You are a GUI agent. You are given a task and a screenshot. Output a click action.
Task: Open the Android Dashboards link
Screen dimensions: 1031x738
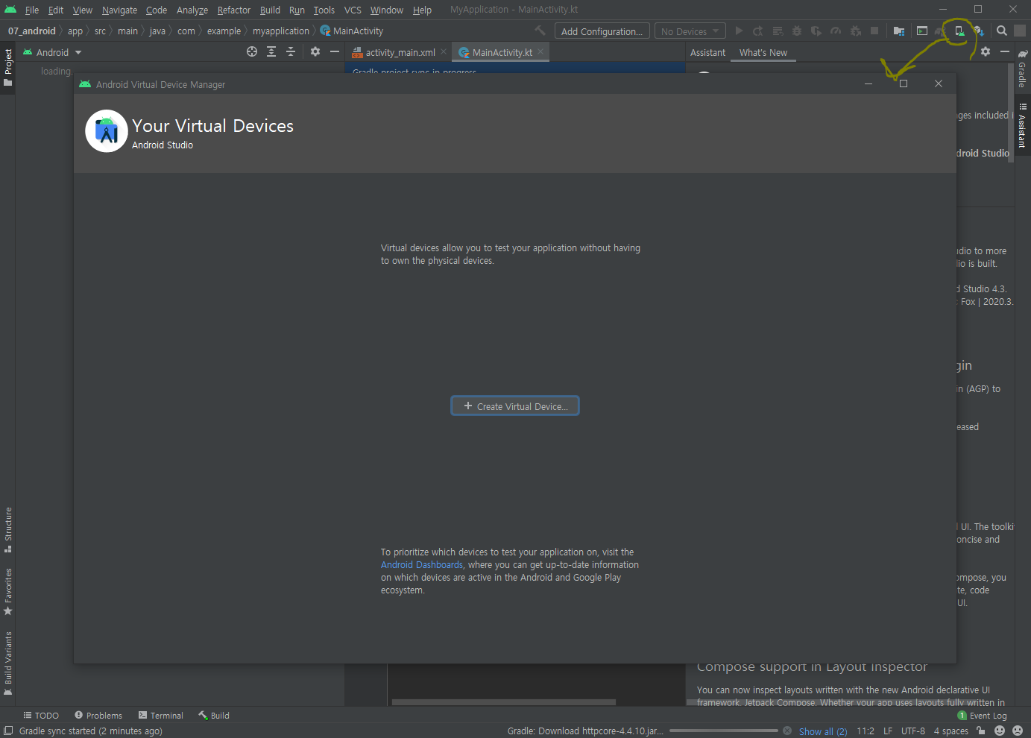click(422, 565)
